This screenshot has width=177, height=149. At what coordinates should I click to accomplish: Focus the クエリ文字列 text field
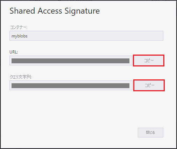pyautogui.click(x=71, y=85)
